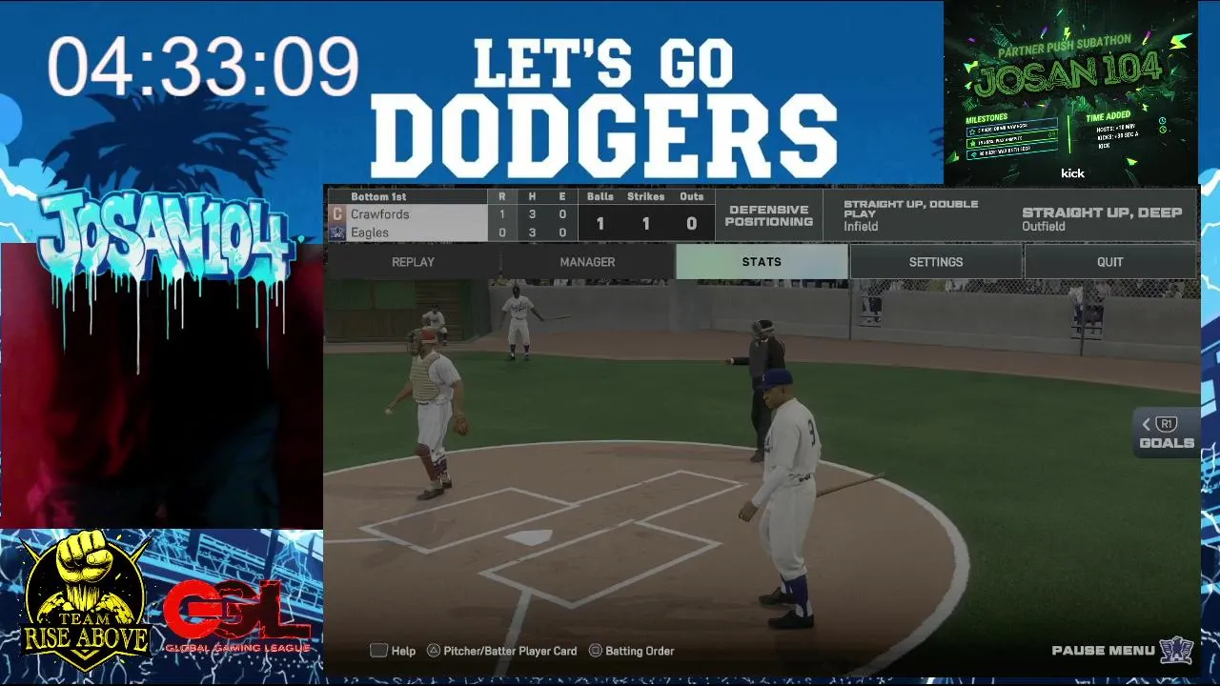Select the Eagles team name row
This screenshot has width=1220, height=686.
pos(408,232)
